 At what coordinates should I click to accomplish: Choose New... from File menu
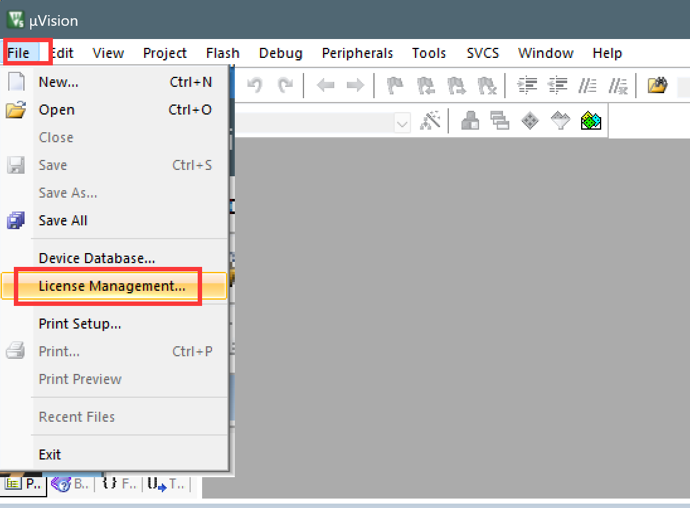(x=115, y=82)
